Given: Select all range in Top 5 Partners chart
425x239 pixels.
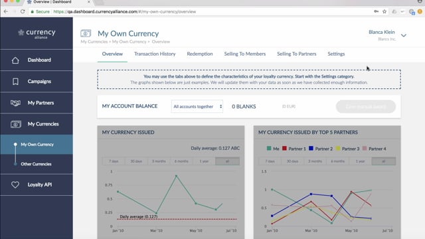Looking at the screenshot, I should coord(384,161).
